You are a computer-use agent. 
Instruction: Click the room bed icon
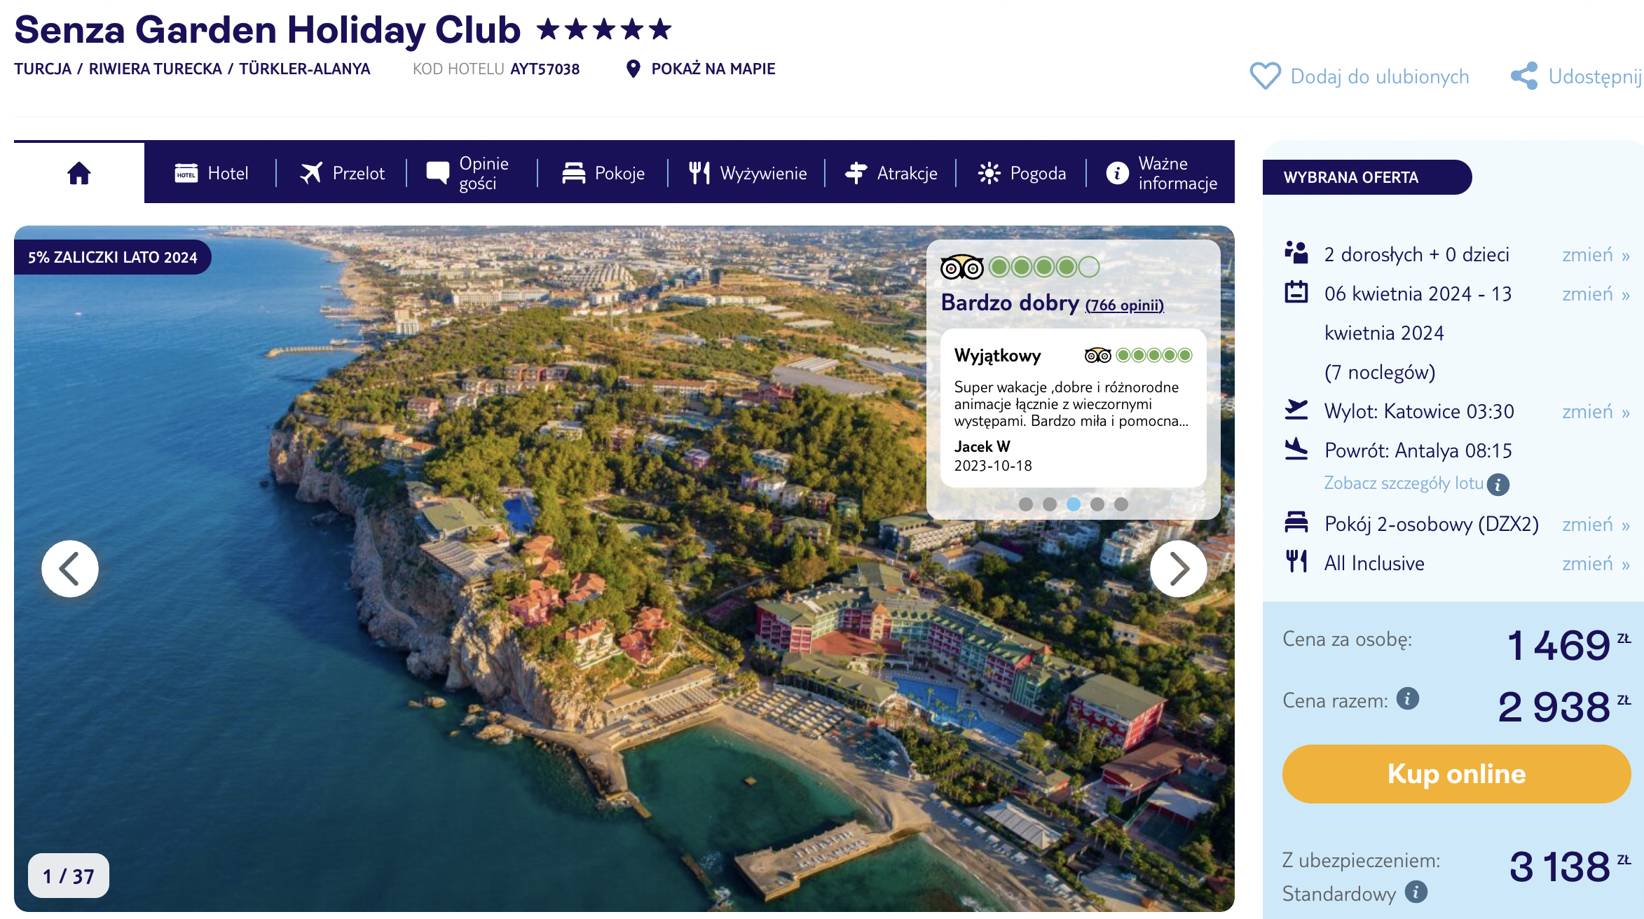[1296, 522]
